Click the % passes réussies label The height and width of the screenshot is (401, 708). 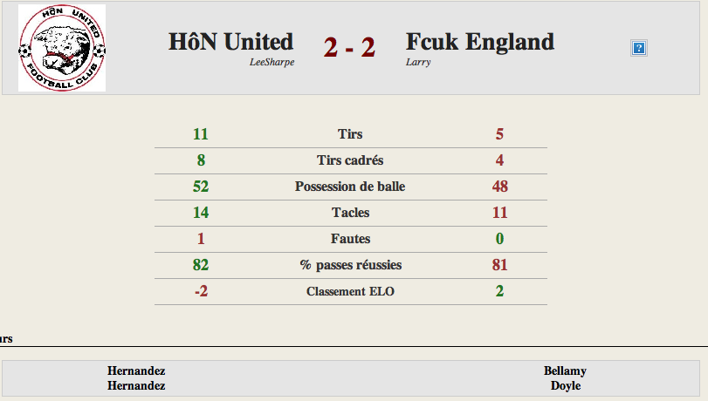tap(350, 265)
